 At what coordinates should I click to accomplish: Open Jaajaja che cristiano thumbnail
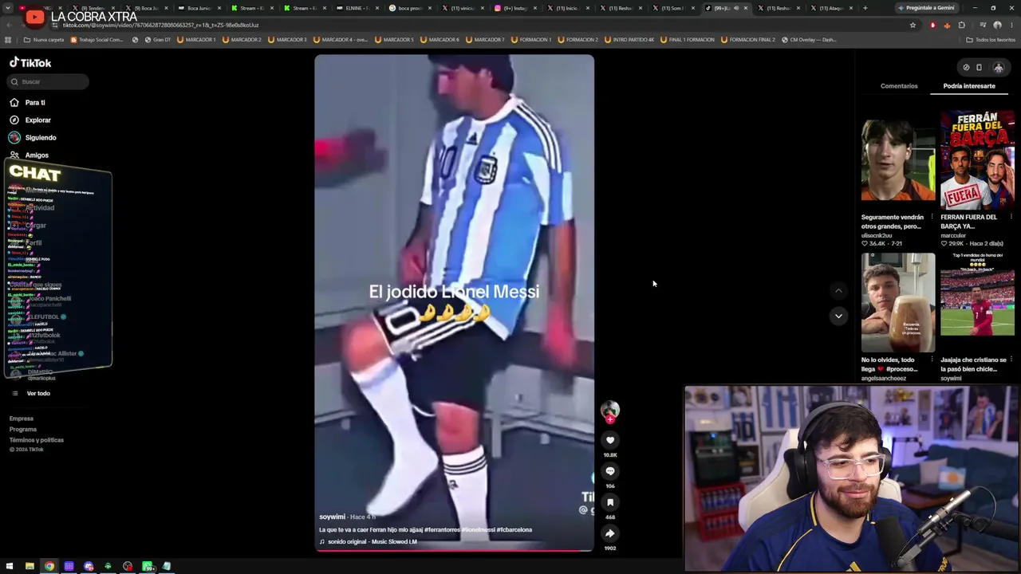coord(977,303)
